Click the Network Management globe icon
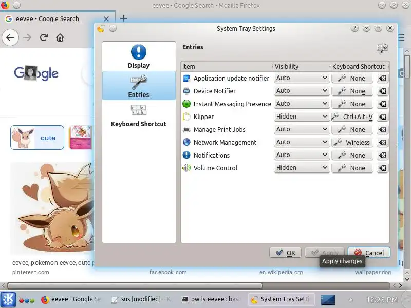This screenshot has width=411, height=308. point(186,142)
